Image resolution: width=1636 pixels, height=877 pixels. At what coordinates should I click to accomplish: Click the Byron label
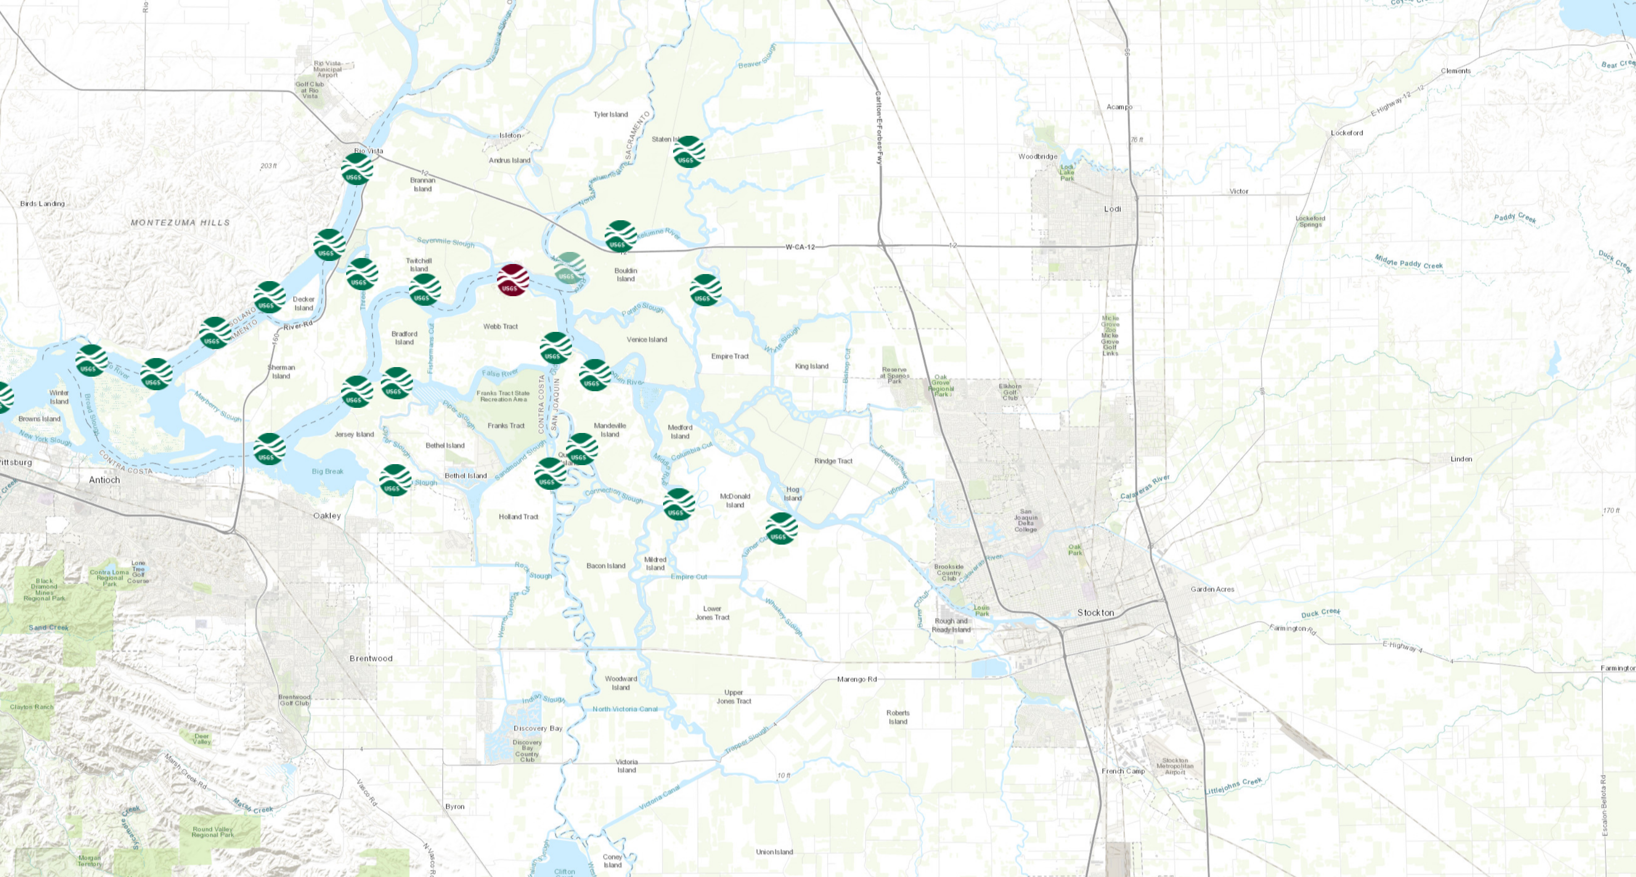tap(455, 807)
